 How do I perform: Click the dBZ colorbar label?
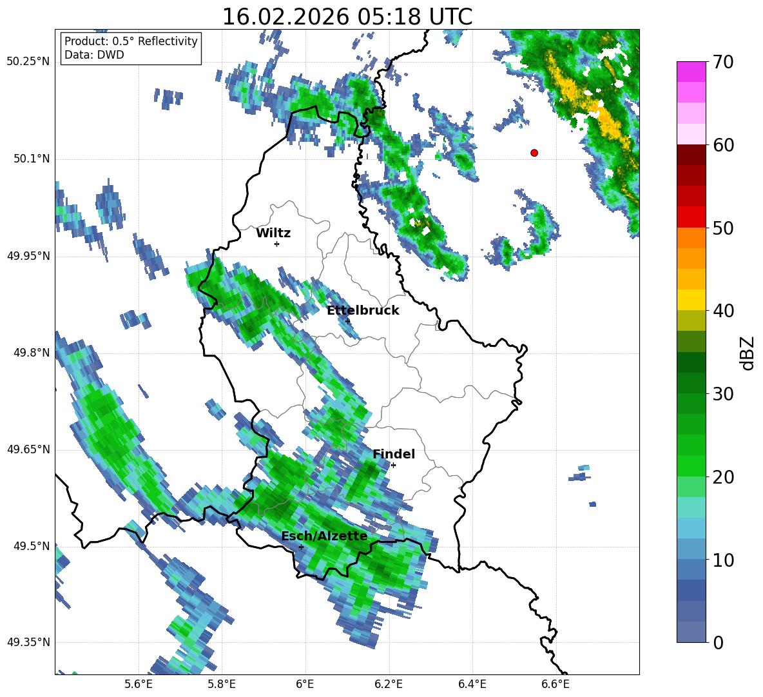coord(747,353)
